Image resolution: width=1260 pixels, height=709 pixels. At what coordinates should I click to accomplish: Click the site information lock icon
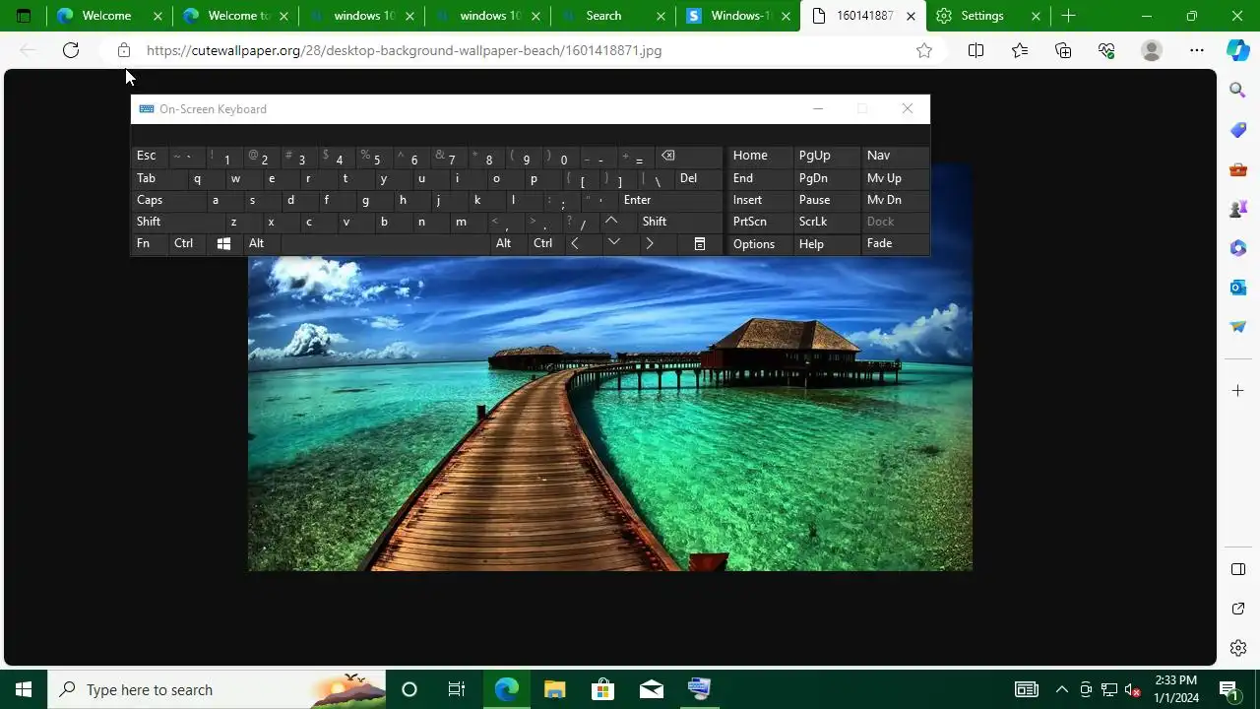click(x=123, y=50)
